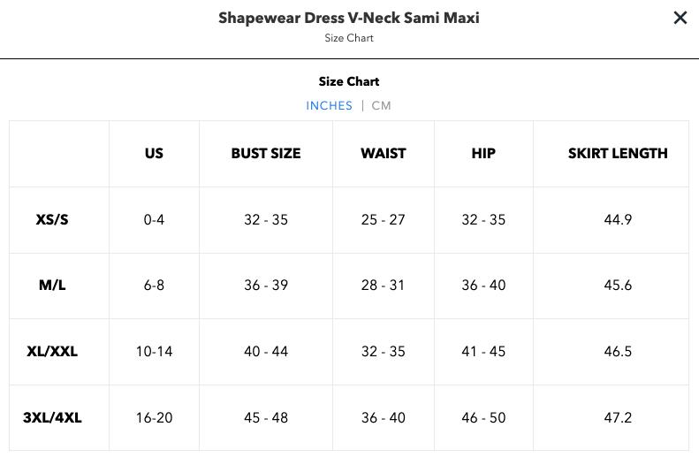Click the 47.2 skirt length cell
This screenshot has height=465, width=699.
(x=618, y=418)
